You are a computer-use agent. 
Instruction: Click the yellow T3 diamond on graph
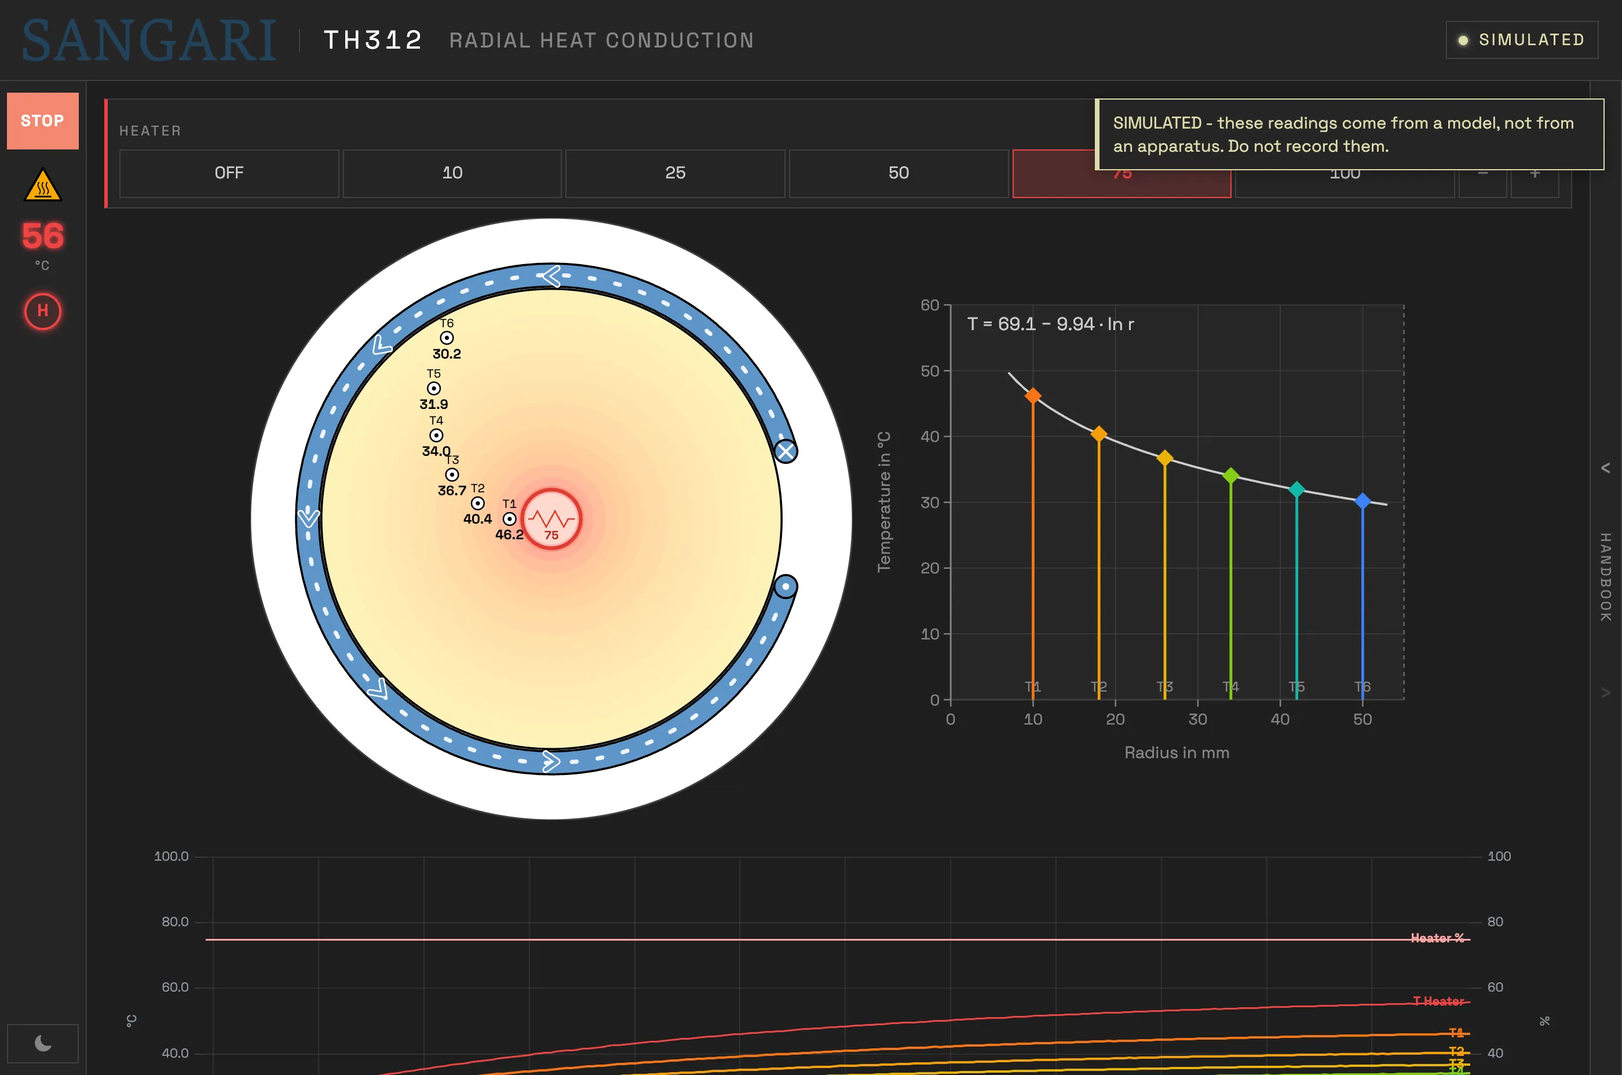point(1165,458)
